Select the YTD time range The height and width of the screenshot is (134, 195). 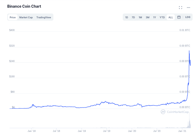coord(162,17)
